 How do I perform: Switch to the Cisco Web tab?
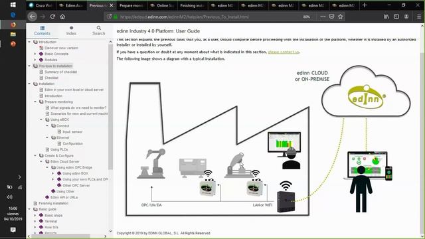tap(41, 5)
